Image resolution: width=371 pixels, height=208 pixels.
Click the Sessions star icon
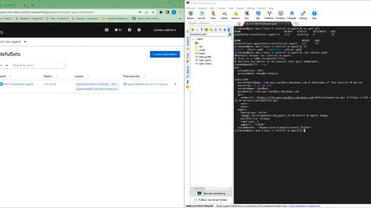(235, 15)
